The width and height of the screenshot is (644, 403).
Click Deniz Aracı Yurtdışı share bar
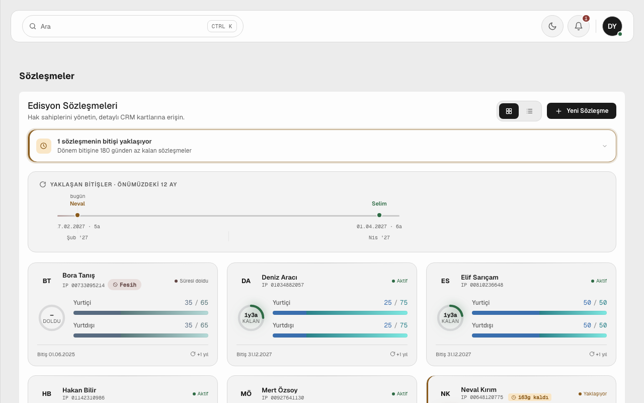click(x=340, y=335)
